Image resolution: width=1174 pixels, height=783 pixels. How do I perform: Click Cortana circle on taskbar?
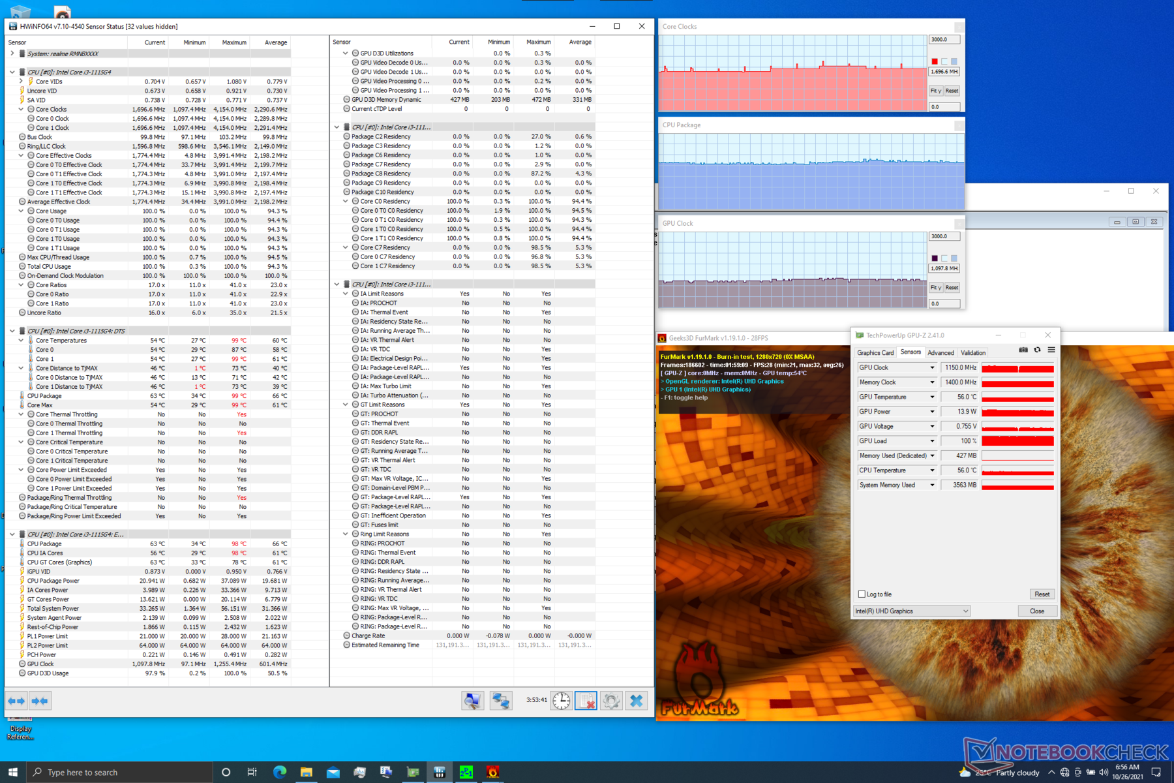click(x=226, y=772)
